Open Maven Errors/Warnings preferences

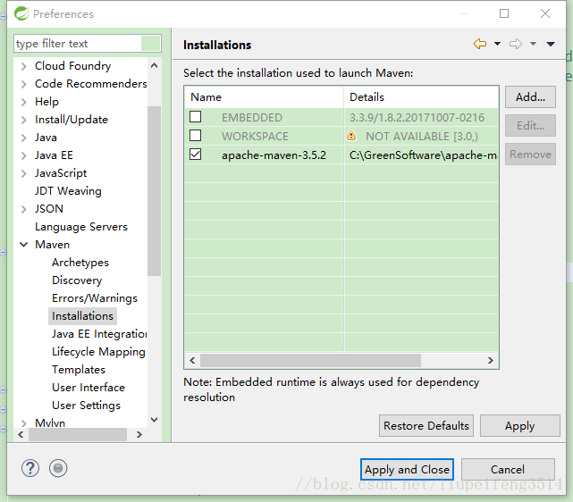95,298
